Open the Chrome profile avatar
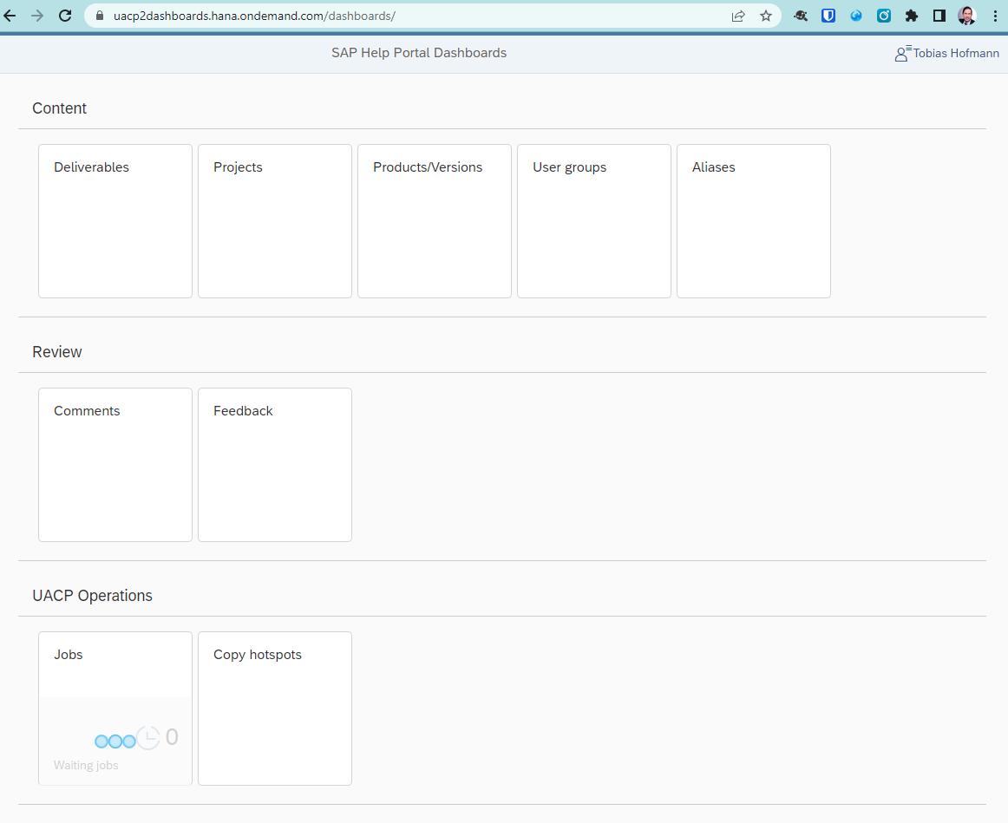This screenshot has width=1008, height=823. click(967, 16)
